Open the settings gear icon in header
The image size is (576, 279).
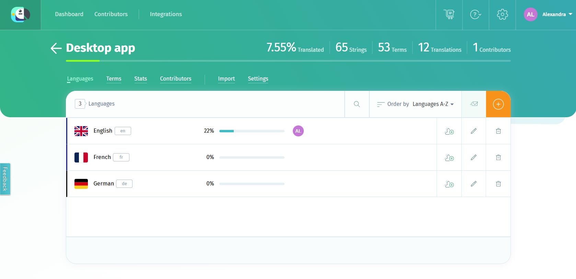point(502,14)
